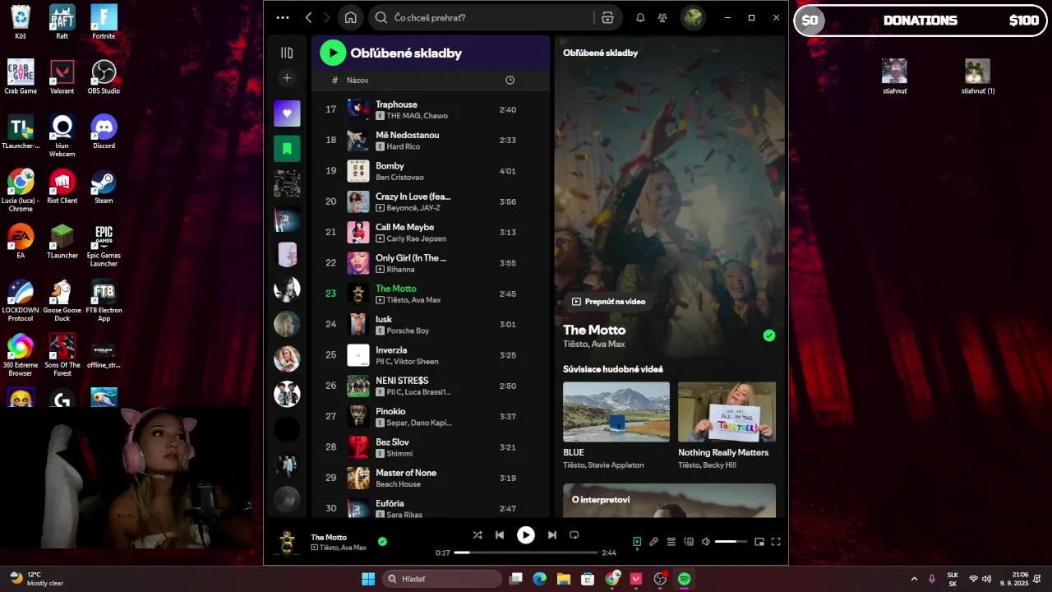
Task: Open the 'Obľúbené skladby' heading in right panel
Action: 600,53
